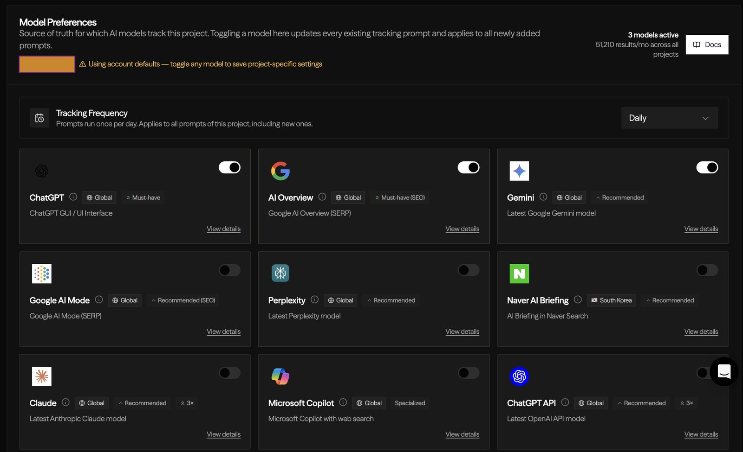Screen dimensions: 743x452
Task: View details for Gemini
Action: [701, 229]
